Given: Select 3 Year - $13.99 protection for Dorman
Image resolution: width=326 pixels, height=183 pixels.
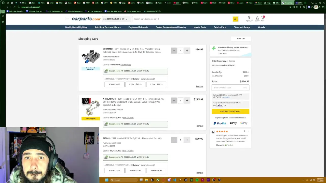Looking at the screenshot, I should pyautogui.click(x=156, y=84).
